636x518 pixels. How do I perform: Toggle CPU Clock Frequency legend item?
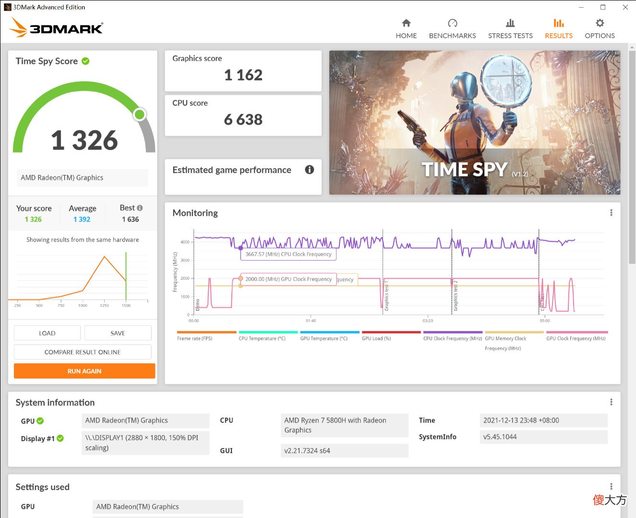(x=453, y=336)
